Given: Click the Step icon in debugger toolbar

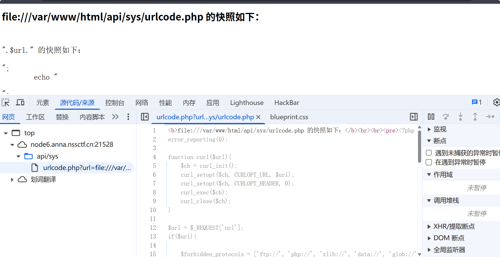Looking at the screenshot, I should click(x=490, y=116).
